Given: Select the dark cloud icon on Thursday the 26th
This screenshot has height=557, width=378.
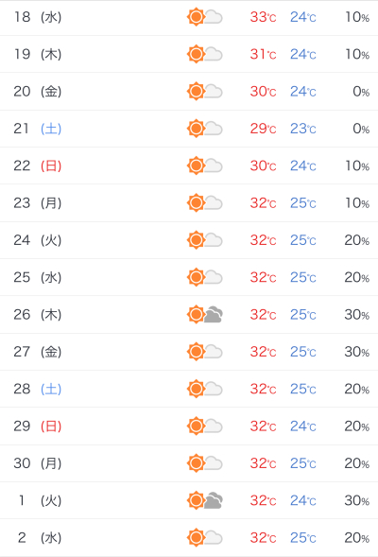Looking at the screenshot, I should click(204, 314).
